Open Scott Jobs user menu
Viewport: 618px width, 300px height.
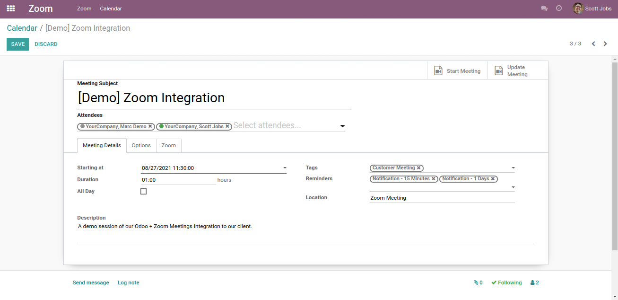tap(592, 9)
